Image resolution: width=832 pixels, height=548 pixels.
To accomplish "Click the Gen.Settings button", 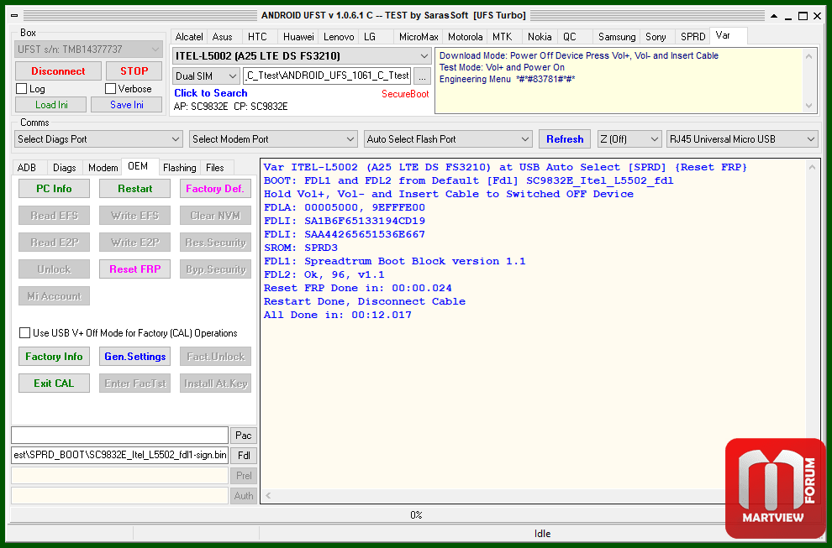I will pos(134,357).
